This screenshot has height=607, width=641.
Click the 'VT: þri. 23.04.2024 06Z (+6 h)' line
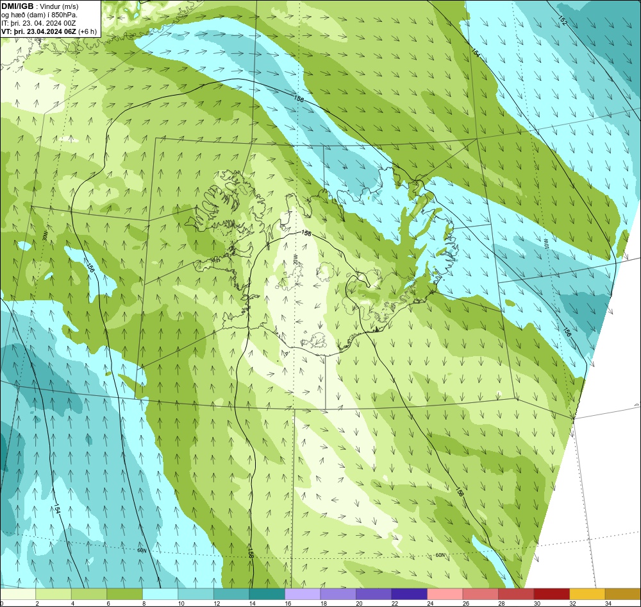point(49,31)
